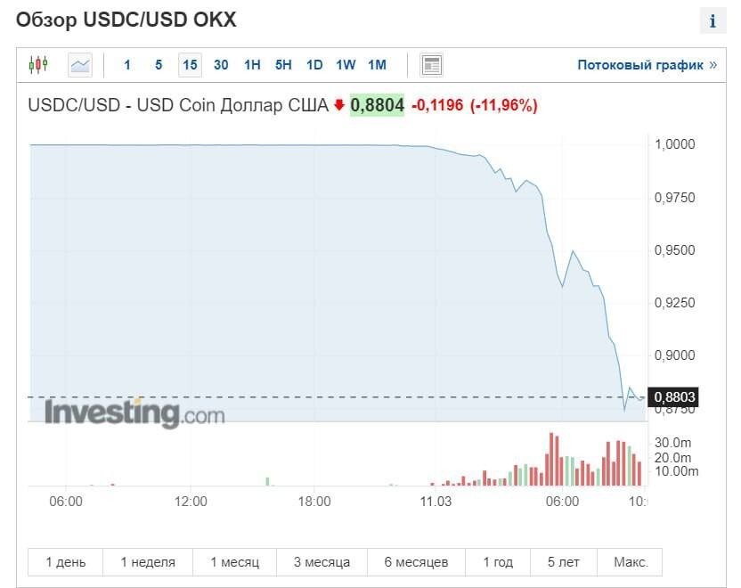Select monthly 1M interval

[x=377, y=64]
